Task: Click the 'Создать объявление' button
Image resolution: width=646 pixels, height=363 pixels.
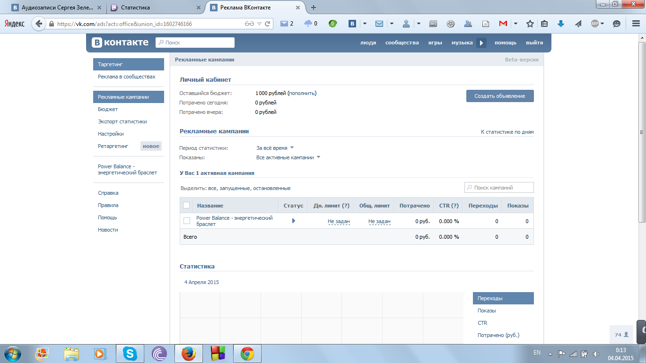Action: [500, 96]
